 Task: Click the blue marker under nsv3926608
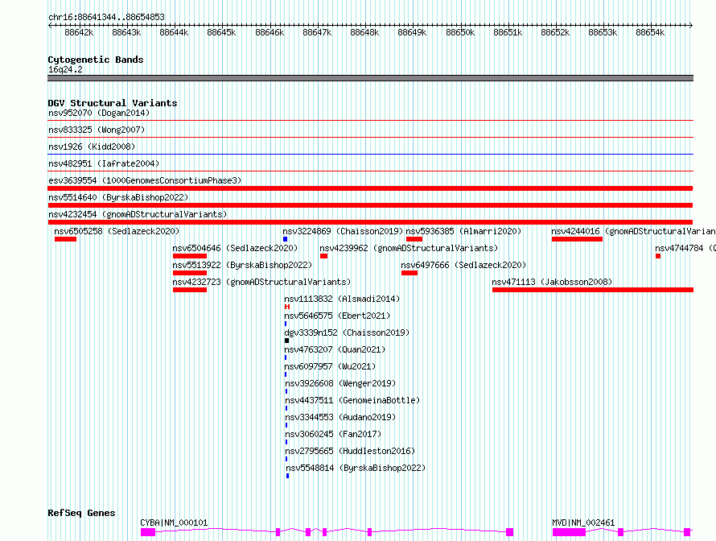tap(286, 391)
